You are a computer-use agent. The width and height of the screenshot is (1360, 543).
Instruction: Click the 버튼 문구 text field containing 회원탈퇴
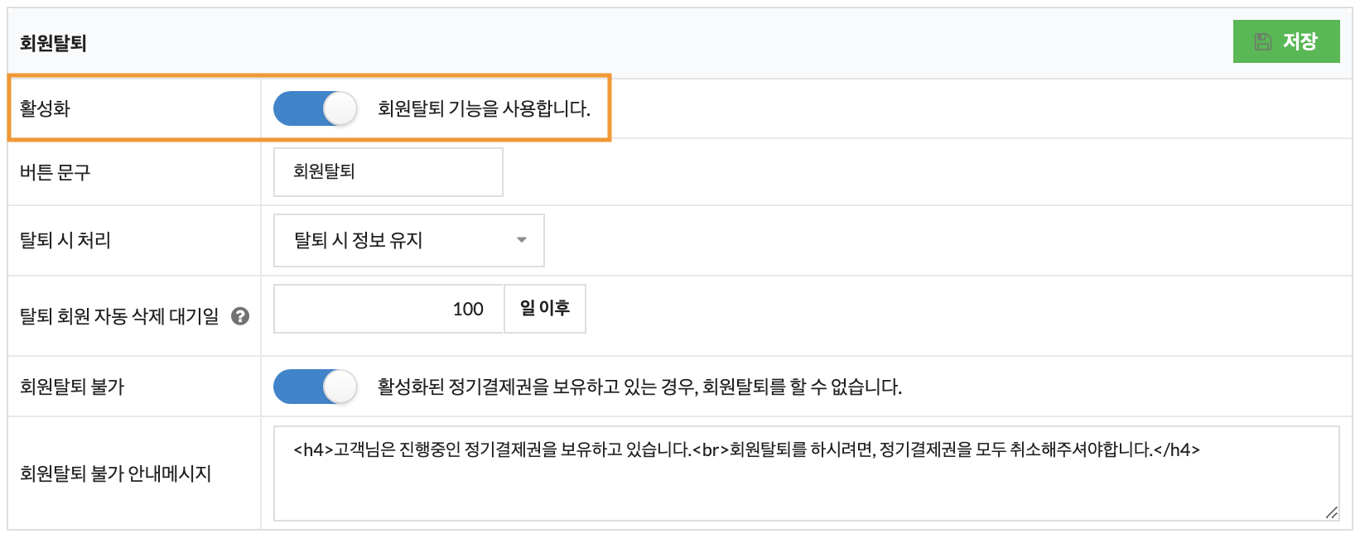point(388,172)
